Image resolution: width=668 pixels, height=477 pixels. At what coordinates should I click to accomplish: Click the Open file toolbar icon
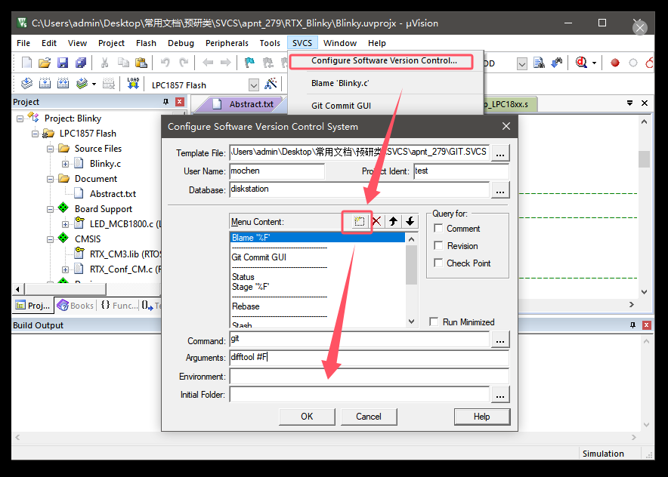(x=45, y=63)
